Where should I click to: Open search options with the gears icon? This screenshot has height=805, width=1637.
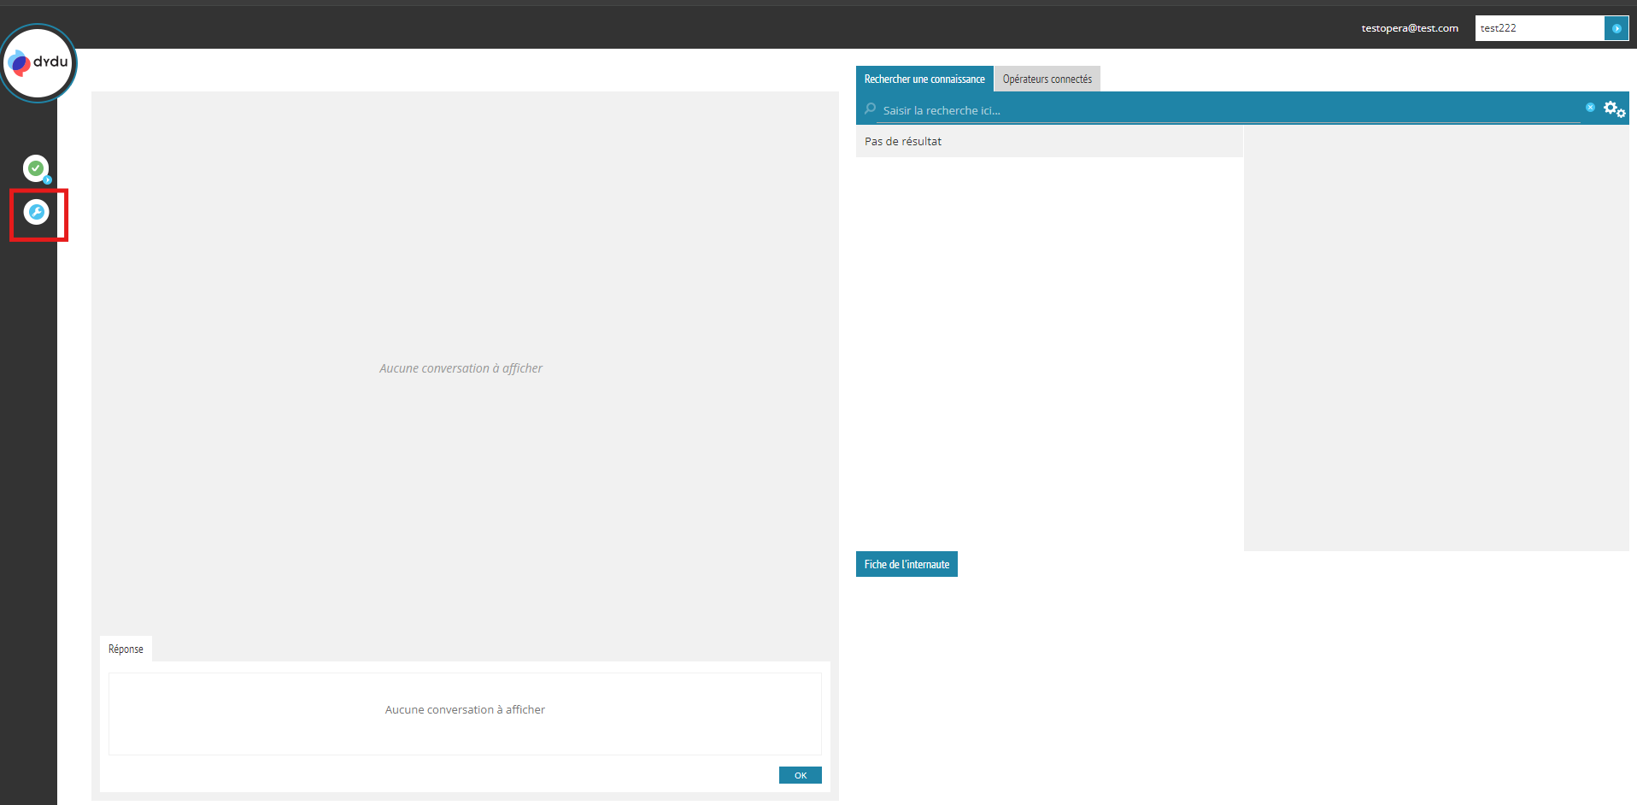(1614, 109)
